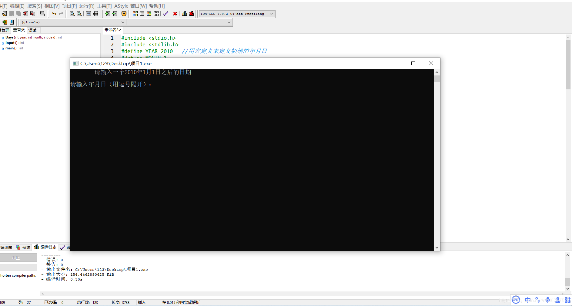Open the Find (magnifier) toolbar icon
This screenshot has width=572, height=306.
click(72, 14)
